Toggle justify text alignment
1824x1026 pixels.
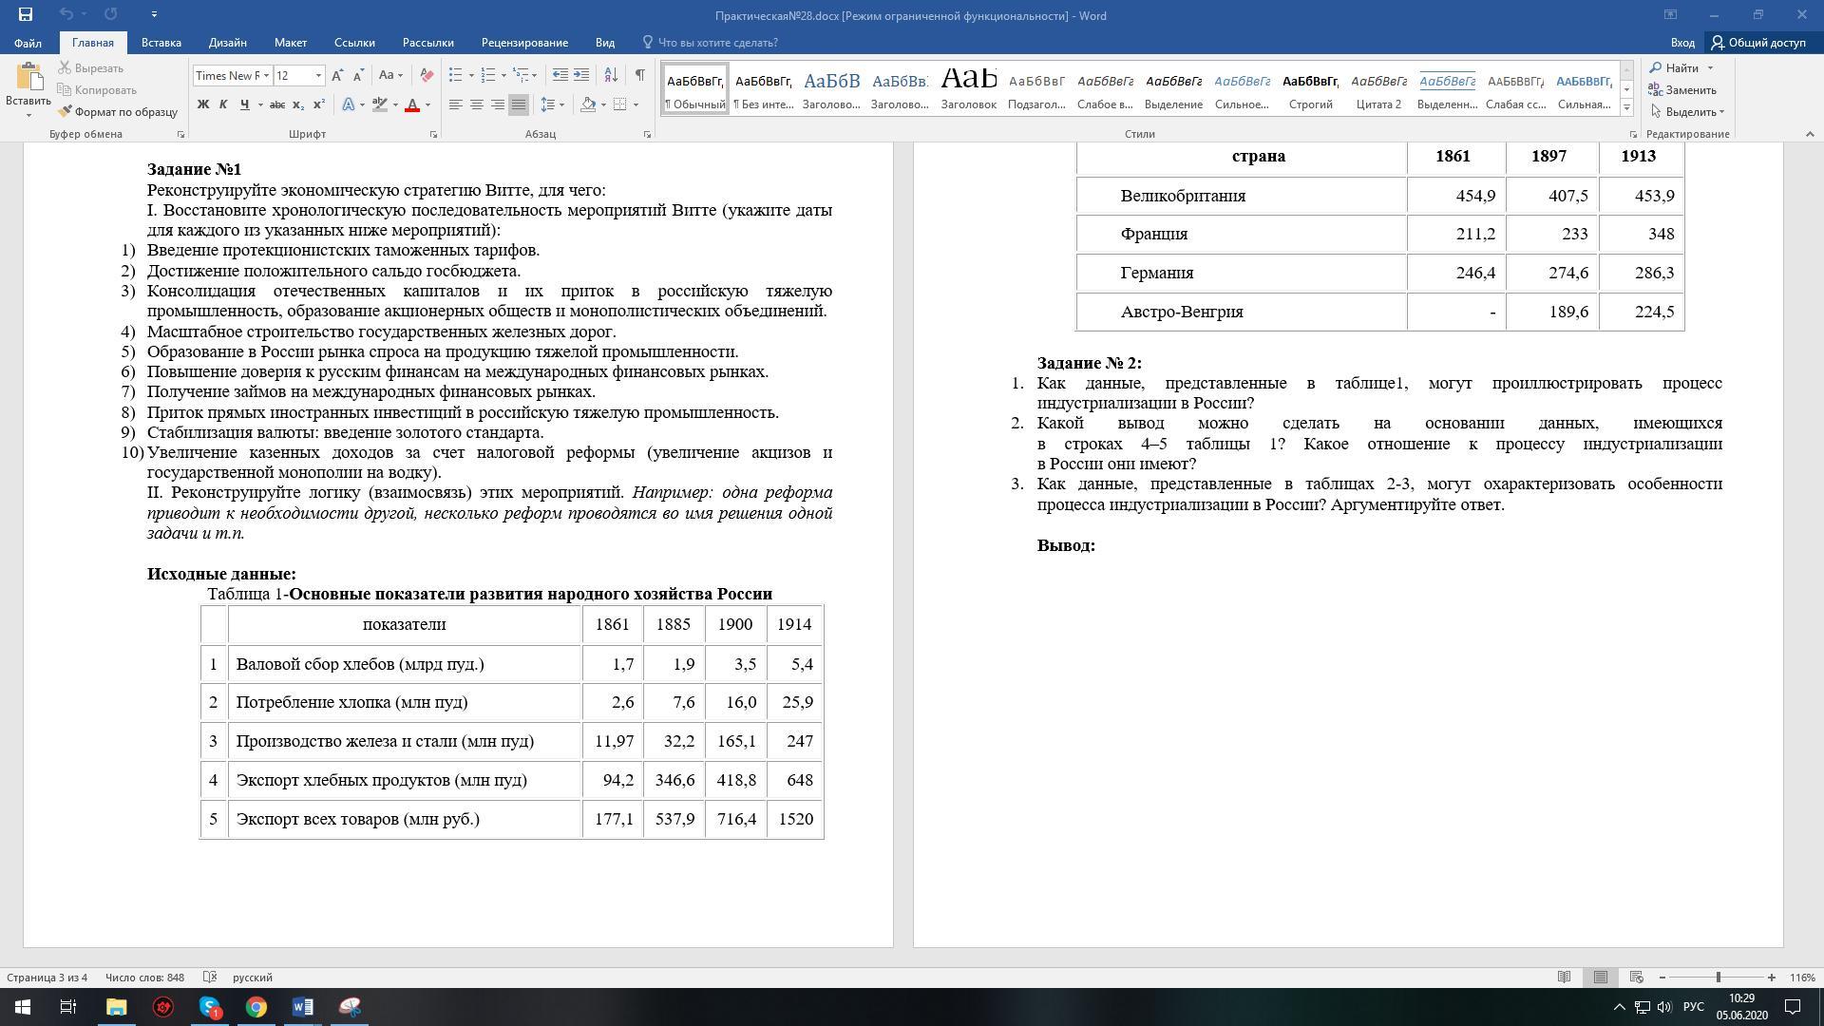(x=518, y=104)
